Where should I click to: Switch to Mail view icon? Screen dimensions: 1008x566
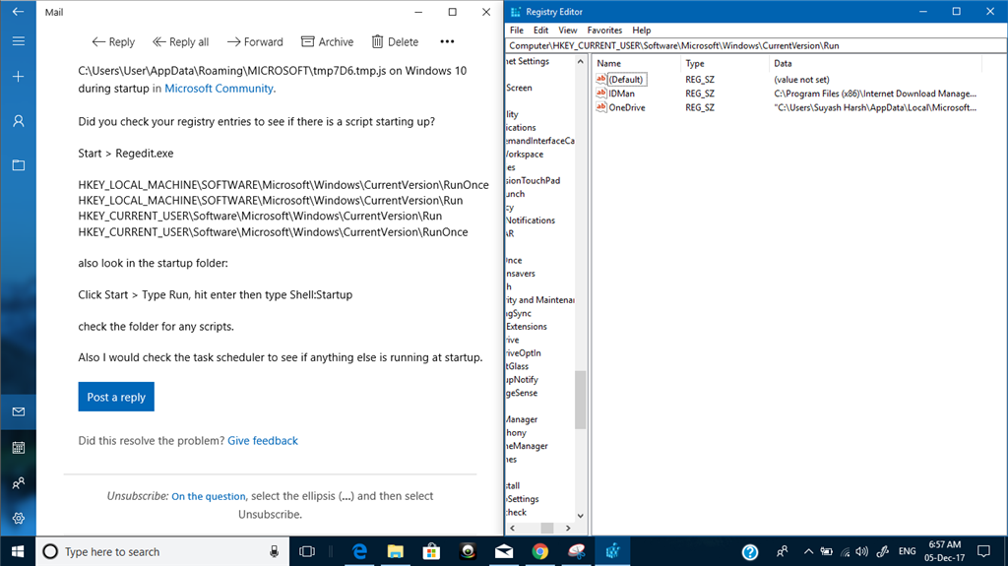18,411
